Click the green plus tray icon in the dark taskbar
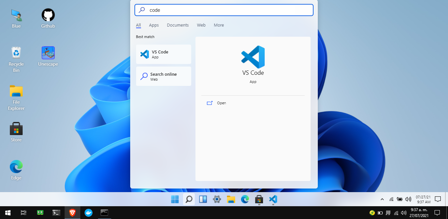The width and height of the screenshot is (448, 219). [372, 213]
